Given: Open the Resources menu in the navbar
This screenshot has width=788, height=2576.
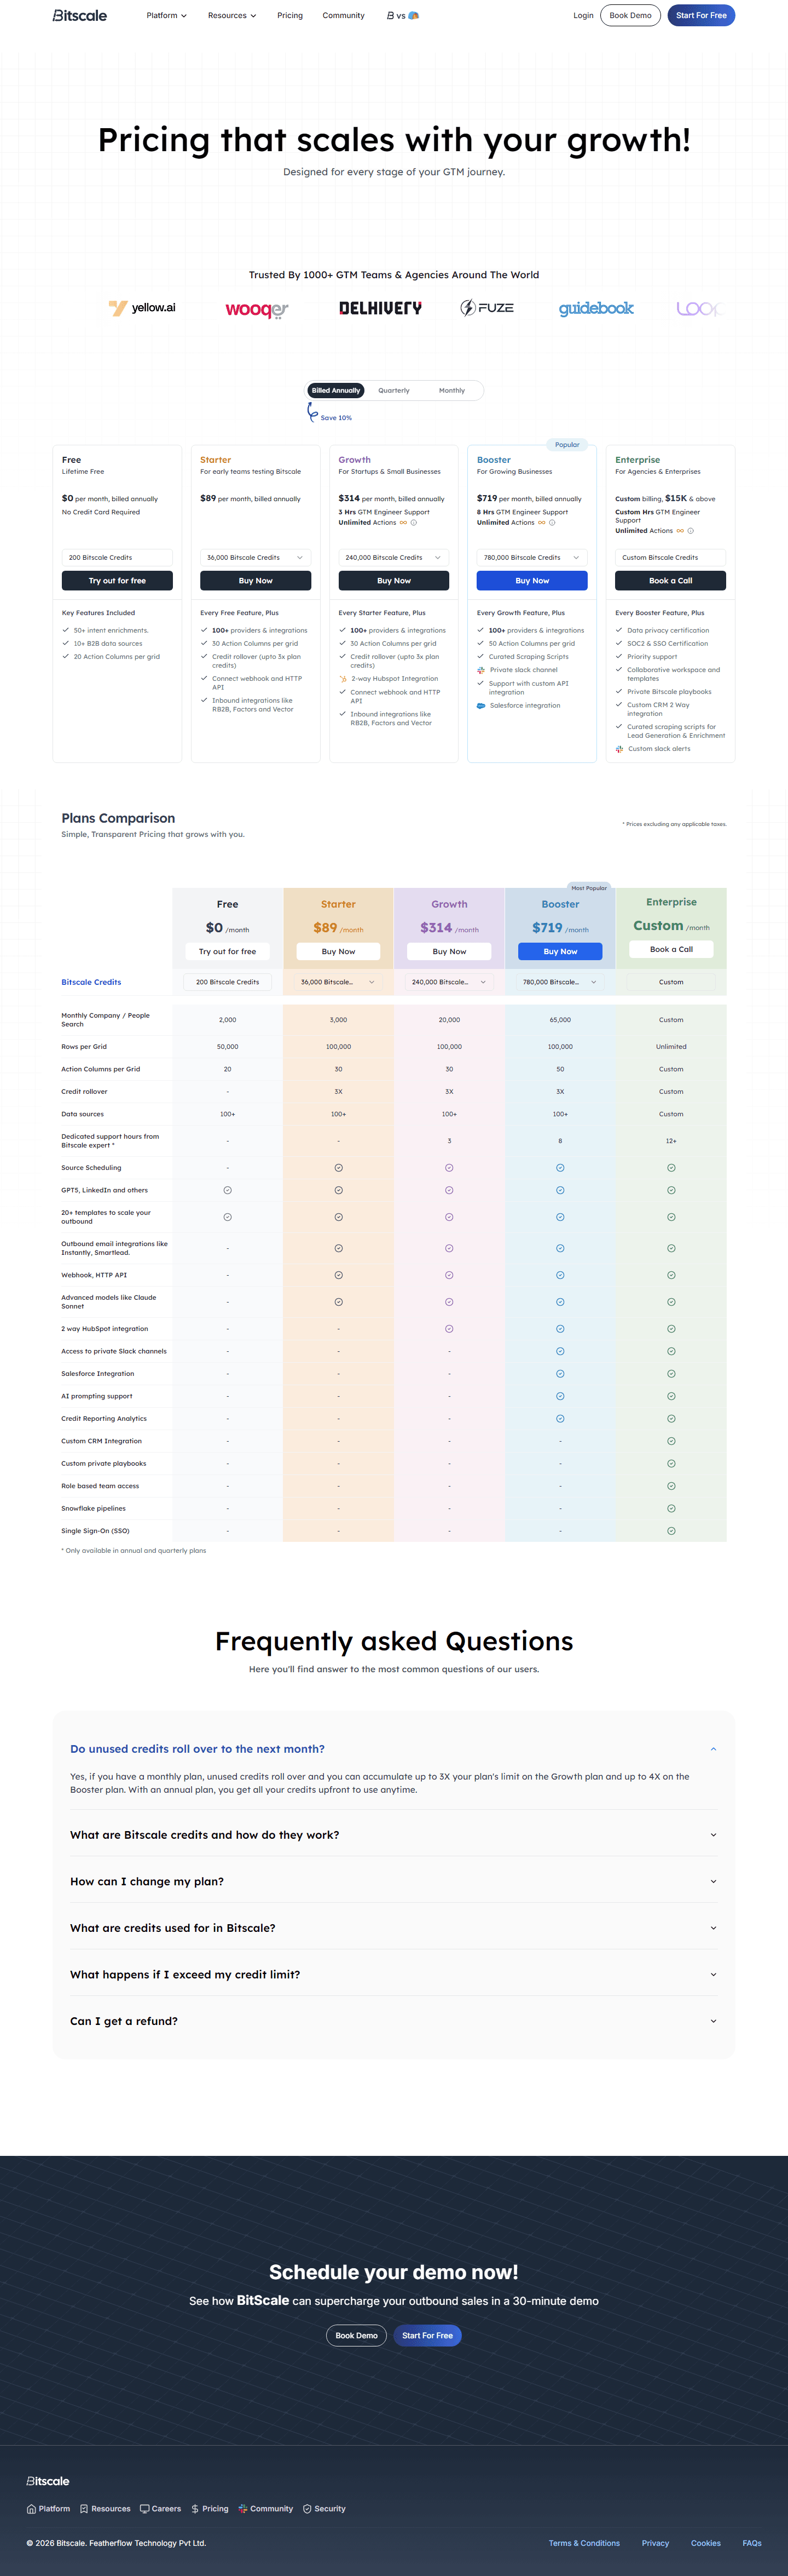Looking at the screenshot, I should [x=231, y=15].
